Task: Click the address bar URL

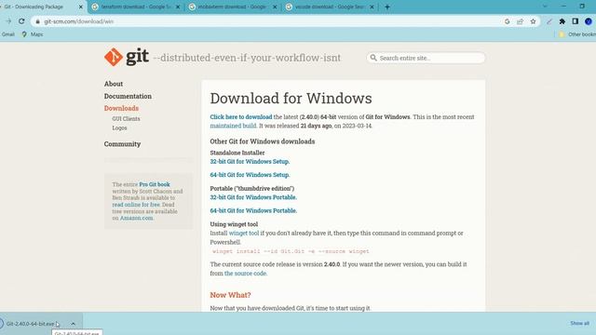Action: [78, 21]
